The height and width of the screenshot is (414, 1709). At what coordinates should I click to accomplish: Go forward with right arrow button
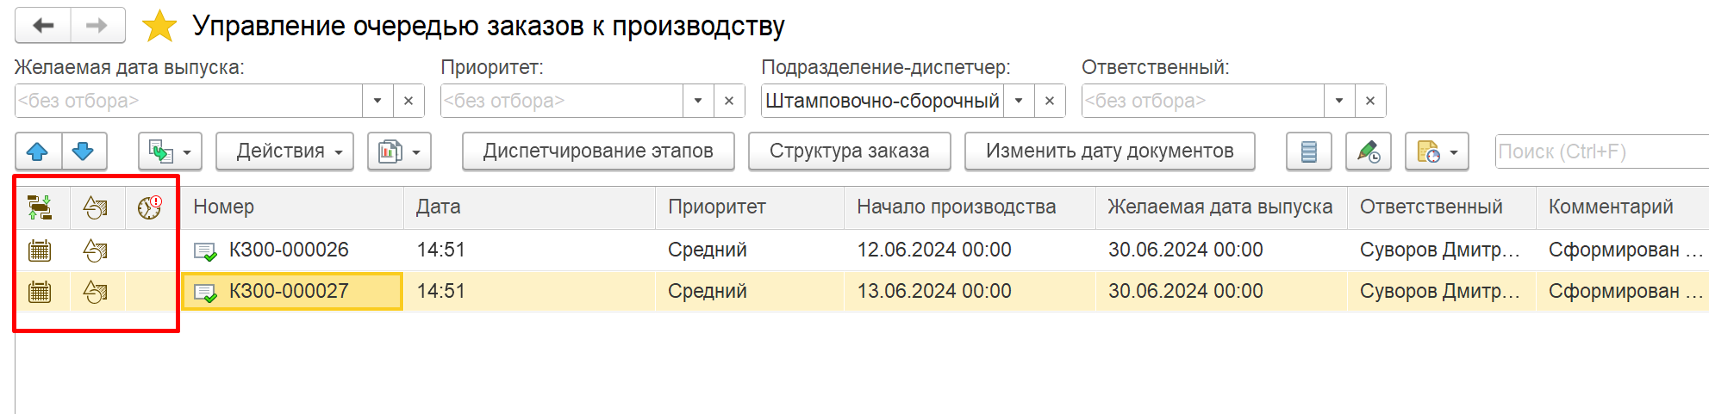[x=97, y=26]
